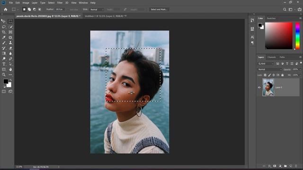The height and width of the screenshot is (170, 303).
Task: Open the Image menu
Action: click(x=26, y=3)
